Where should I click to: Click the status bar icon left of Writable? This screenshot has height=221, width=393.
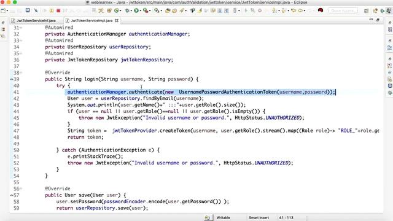click(208, 217)
